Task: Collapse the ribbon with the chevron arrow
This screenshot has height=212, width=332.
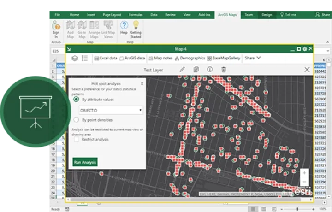Action: [328, 42]
